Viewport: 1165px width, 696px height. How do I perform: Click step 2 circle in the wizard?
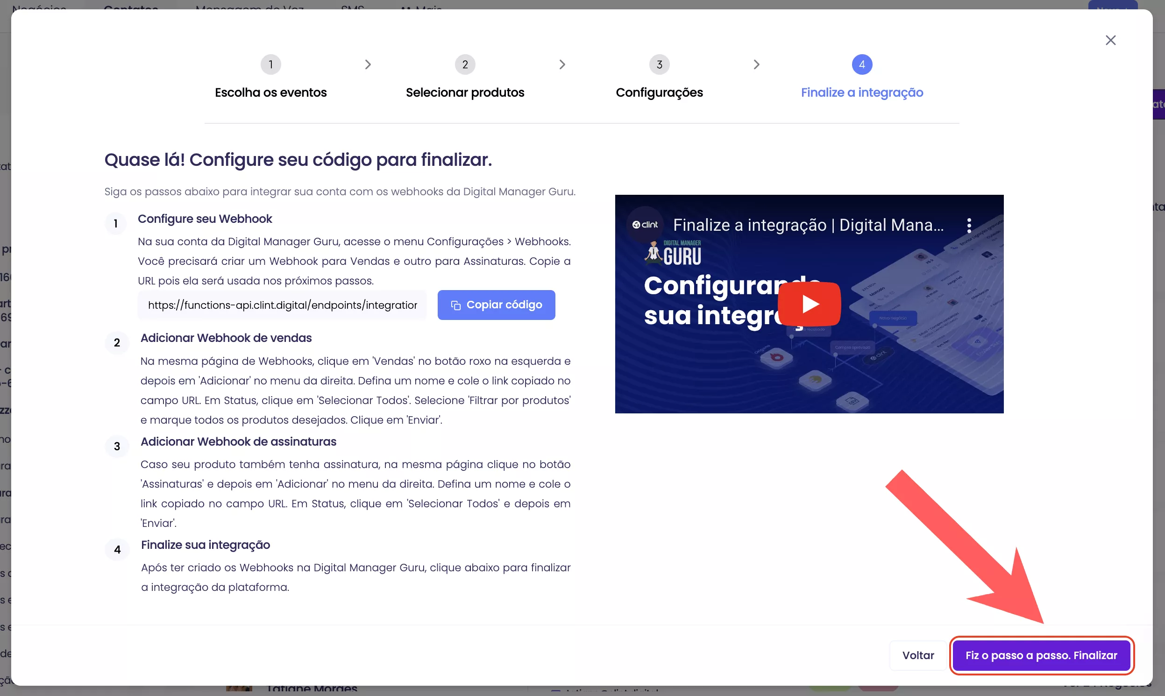tap(465, 64)
